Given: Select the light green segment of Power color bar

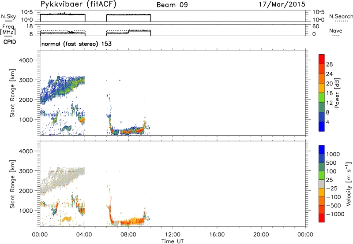Looking at the screenshot, I should [x=322, y=98].
